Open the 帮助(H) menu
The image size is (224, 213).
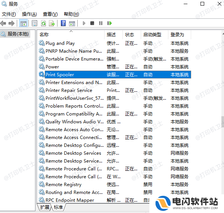click(x=71, y=14)
